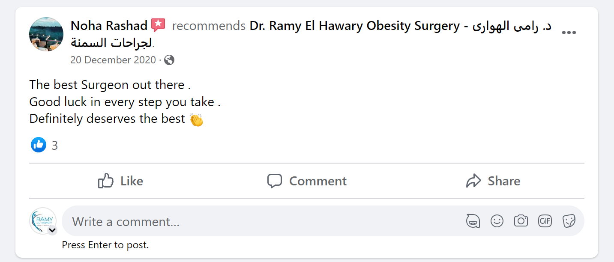Click the 20 December 2020 timestamp
Screen dimensions: 614x262
(113, 60)
